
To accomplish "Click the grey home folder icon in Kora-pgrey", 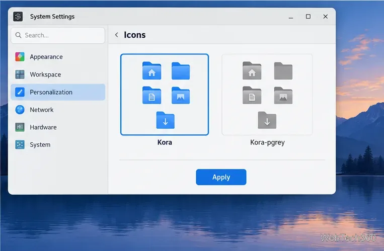I will pyautogui.click(x=252, y=71).
